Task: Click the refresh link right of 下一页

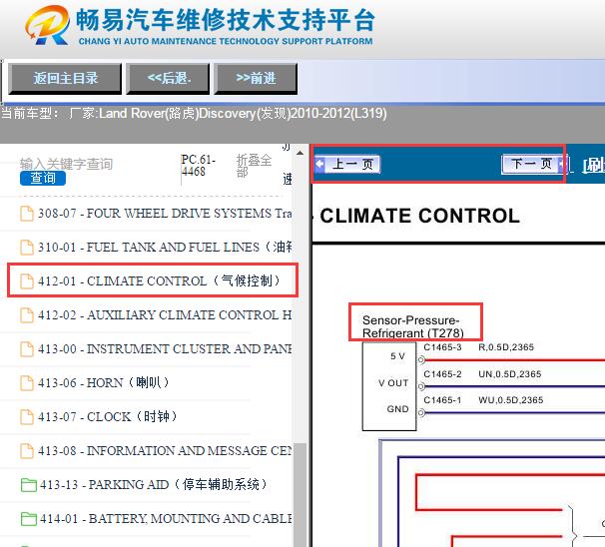Action: coord(593,165)
